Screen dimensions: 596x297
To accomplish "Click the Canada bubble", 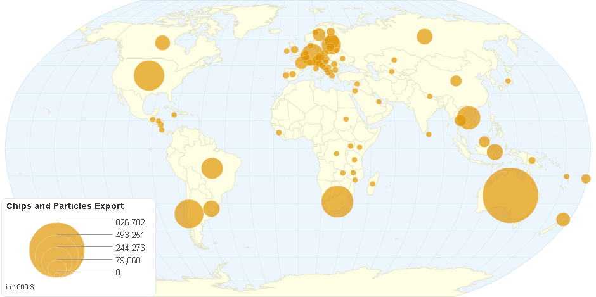I will [162, 42].
